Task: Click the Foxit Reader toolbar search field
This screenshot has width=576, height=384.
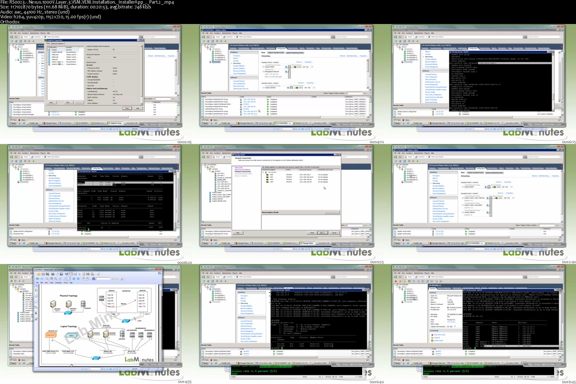Action: tap(103, 279)
